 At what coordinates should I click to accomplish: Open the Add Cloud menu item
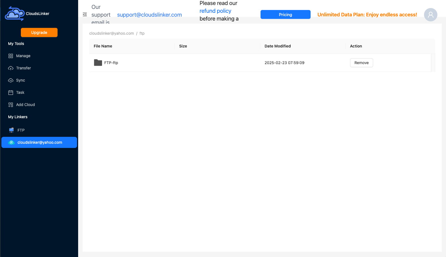point(39,105)
